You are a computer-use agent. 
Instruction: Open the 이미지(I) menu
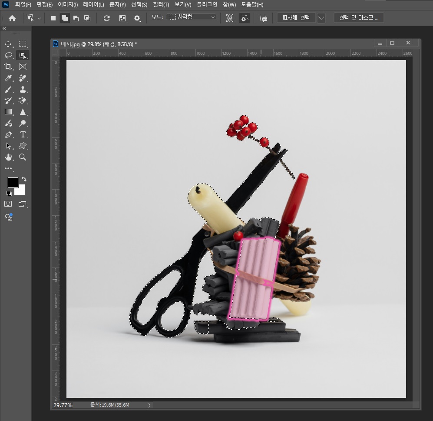(x=68, y=5)
